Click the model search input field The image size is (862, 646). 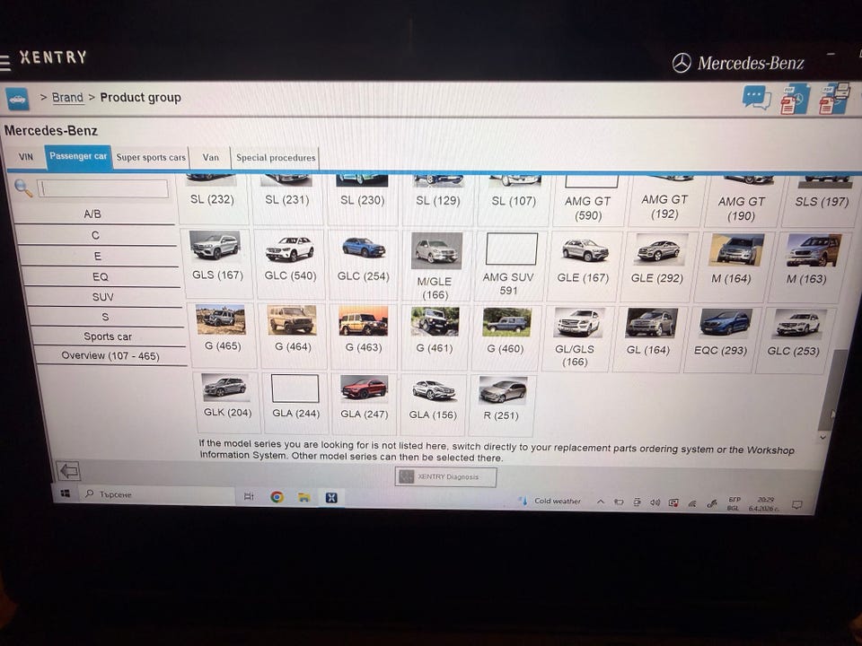[x=102, y=189]
